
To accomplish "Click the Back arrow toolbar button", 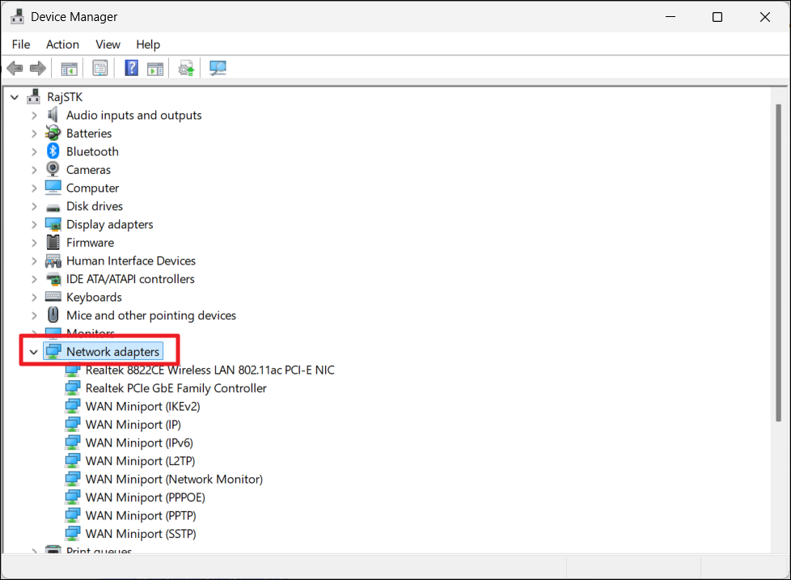I will tap(15, 69).
